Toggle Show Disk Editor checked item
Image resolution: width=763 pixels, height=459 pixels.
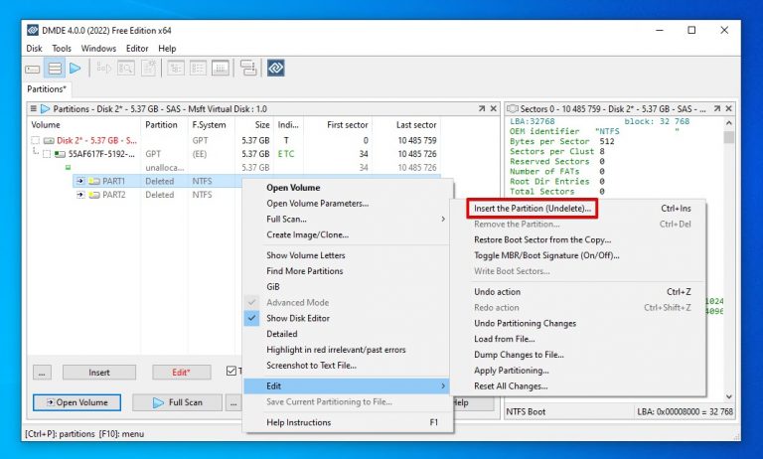[x=348, y=318]
